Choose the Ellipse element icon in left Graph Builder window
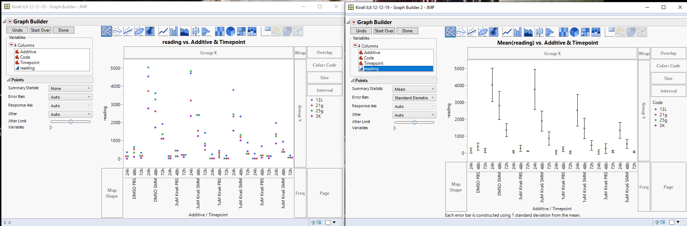Viewport: 687px width, 226px height. click(139, 32)
